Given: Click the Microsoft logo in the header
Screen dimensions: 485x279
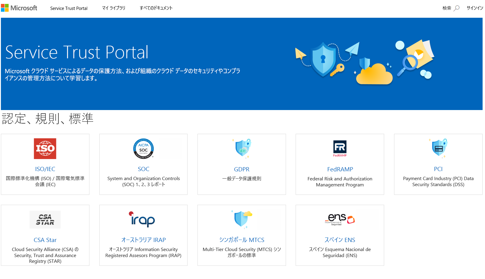Looking at the screenshot, I should (19, 8).
